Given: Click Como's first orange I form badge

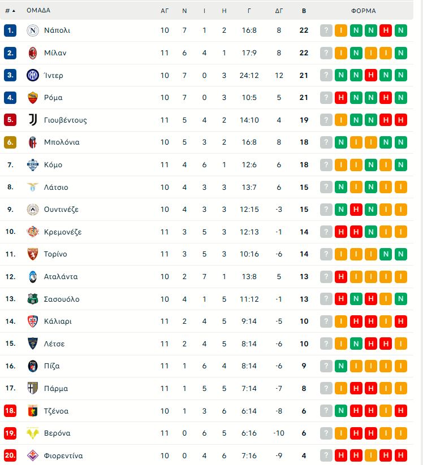Looking at the screenshot, I should pos(341,165).
